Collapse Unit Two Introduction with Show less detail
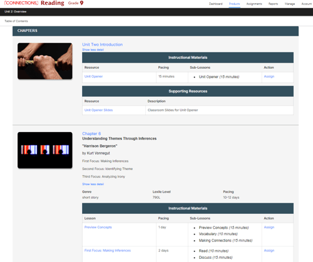 93,49
